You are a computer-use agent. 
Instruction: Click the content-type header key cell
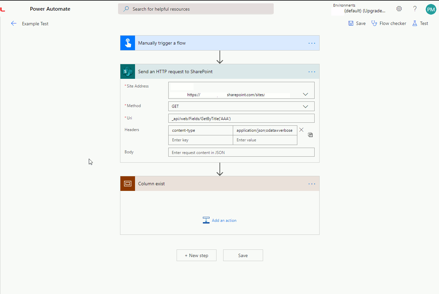coord(201,130)
